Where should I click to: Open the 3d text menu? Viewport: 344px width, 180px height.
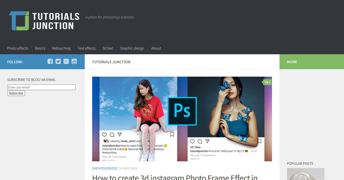107,48
